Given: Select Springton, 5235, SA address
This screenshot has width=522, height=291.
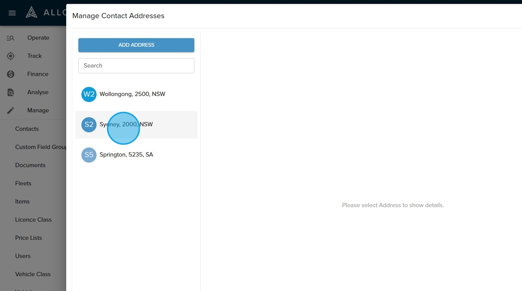Looking at the screenshot, I should pyautogui.click(x=126, y=155).
